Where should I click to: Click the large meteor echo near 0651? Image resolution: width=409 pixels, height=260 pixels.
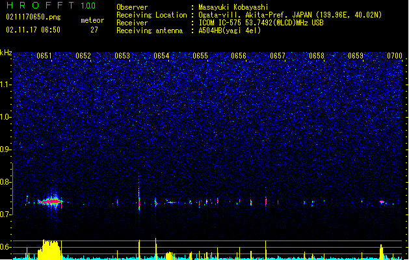(50, 201)
